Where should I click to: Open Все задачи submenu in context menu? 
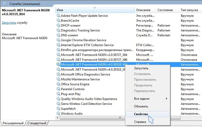click(x=148, y=99)
